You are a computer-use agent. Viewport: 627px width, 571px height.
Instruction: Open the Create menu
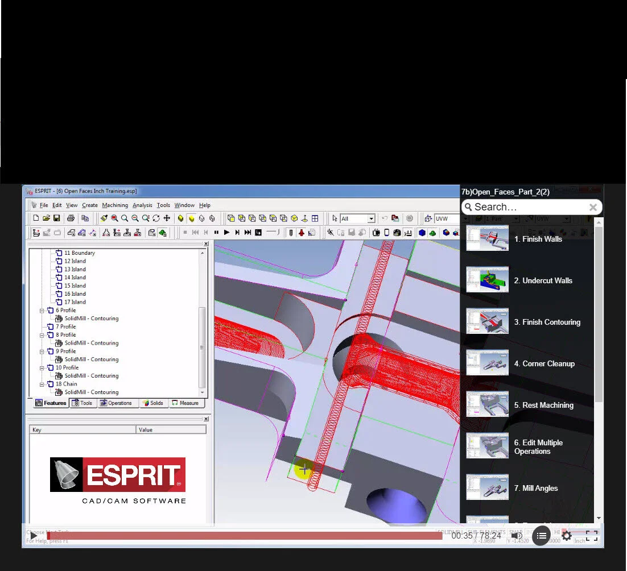click(x=89, y=205)
